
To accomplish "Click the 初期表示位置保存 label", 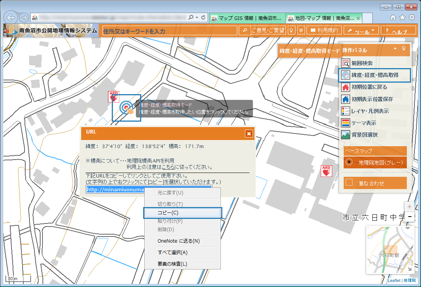I will tap(372, 99).
